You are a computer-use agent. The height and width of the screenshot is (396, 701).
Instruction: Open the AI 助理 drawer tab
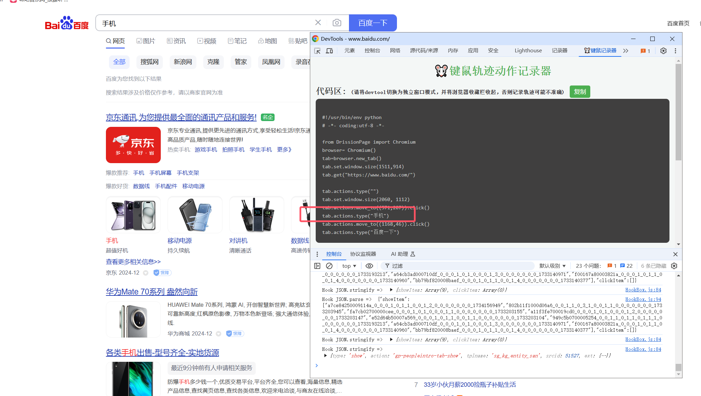403,254
